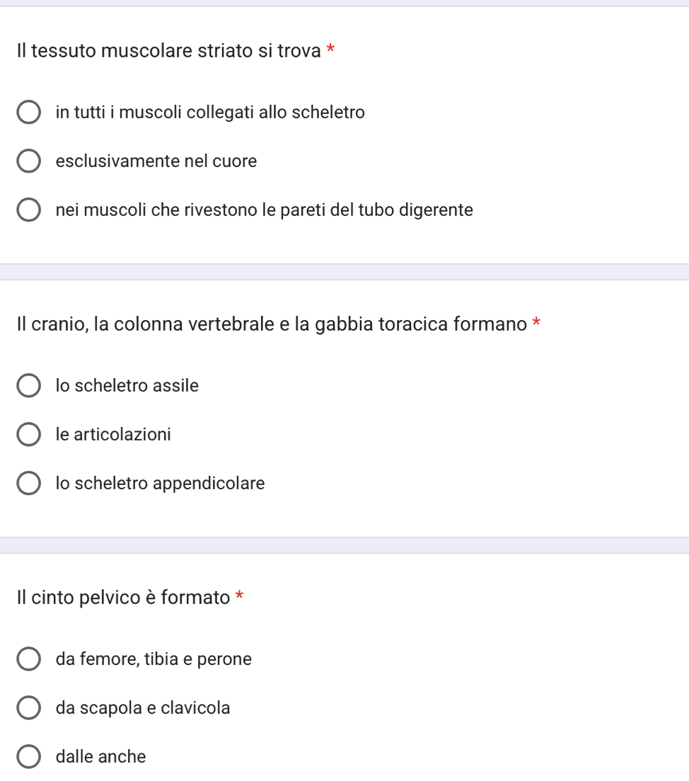Click the 'da femore, tibia e perone' answer text
Viewport: 689px width, 781px height.
(154, 659)
